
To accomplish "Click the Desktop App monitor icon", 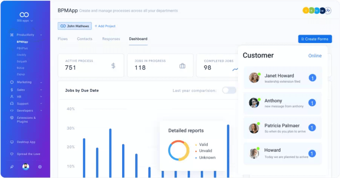I will click(x=12, y=142).
